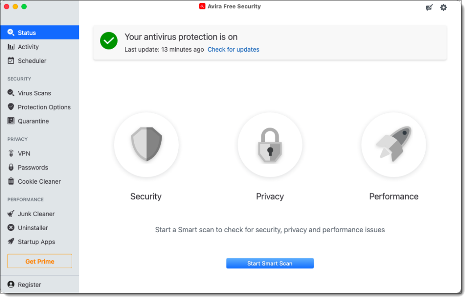Viewport: 468px width, 300px height.
Task: Go to Scheduler in sidebar
Action: click(32, 61)
